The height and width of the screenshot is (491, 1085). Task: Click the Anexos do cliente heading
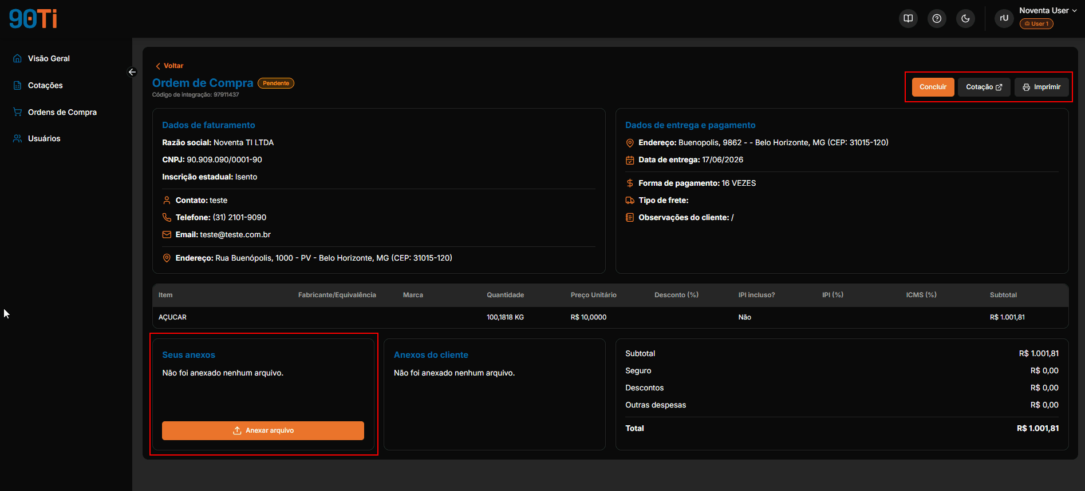431,355
